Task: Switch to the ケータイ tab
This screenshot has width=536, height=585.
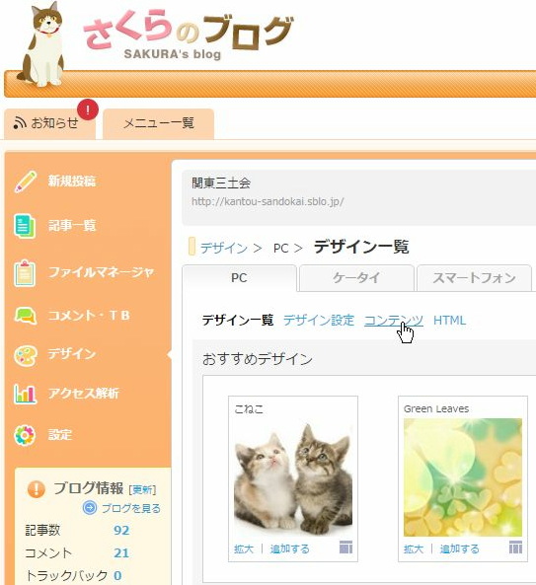Action: click(x=356, y=278)
